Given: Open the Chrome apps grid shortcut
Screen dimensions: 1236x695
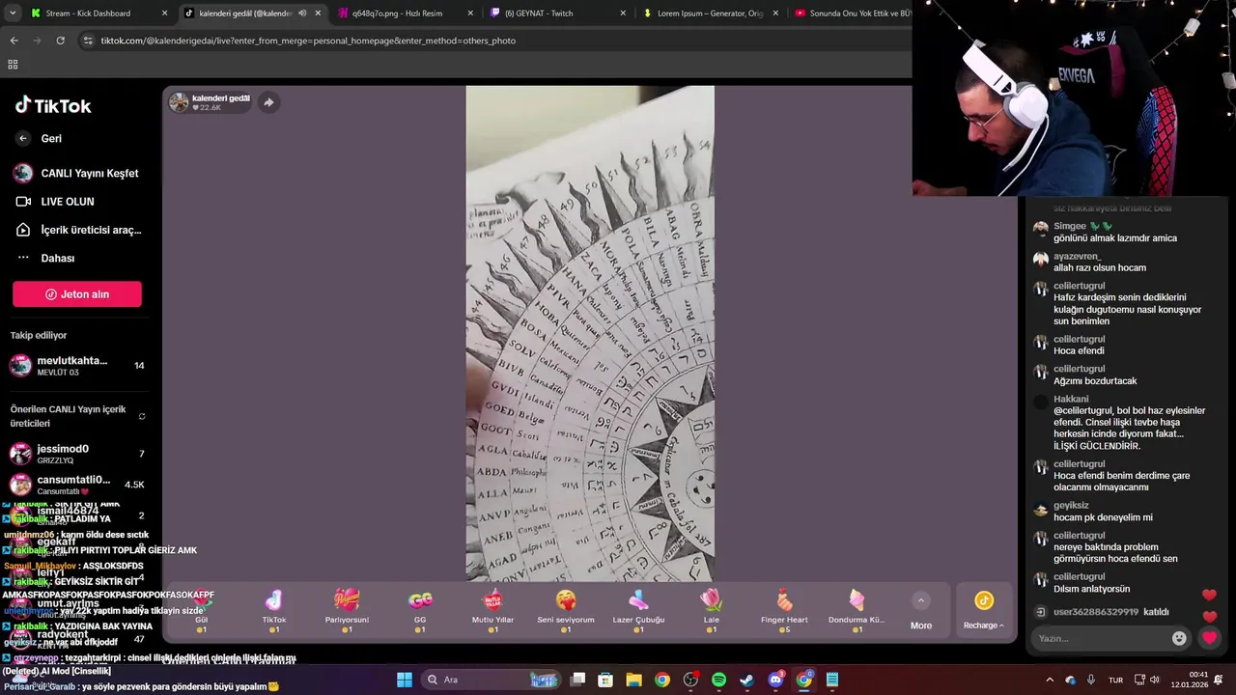Looking at the screenshot, I should coord(13,65).
